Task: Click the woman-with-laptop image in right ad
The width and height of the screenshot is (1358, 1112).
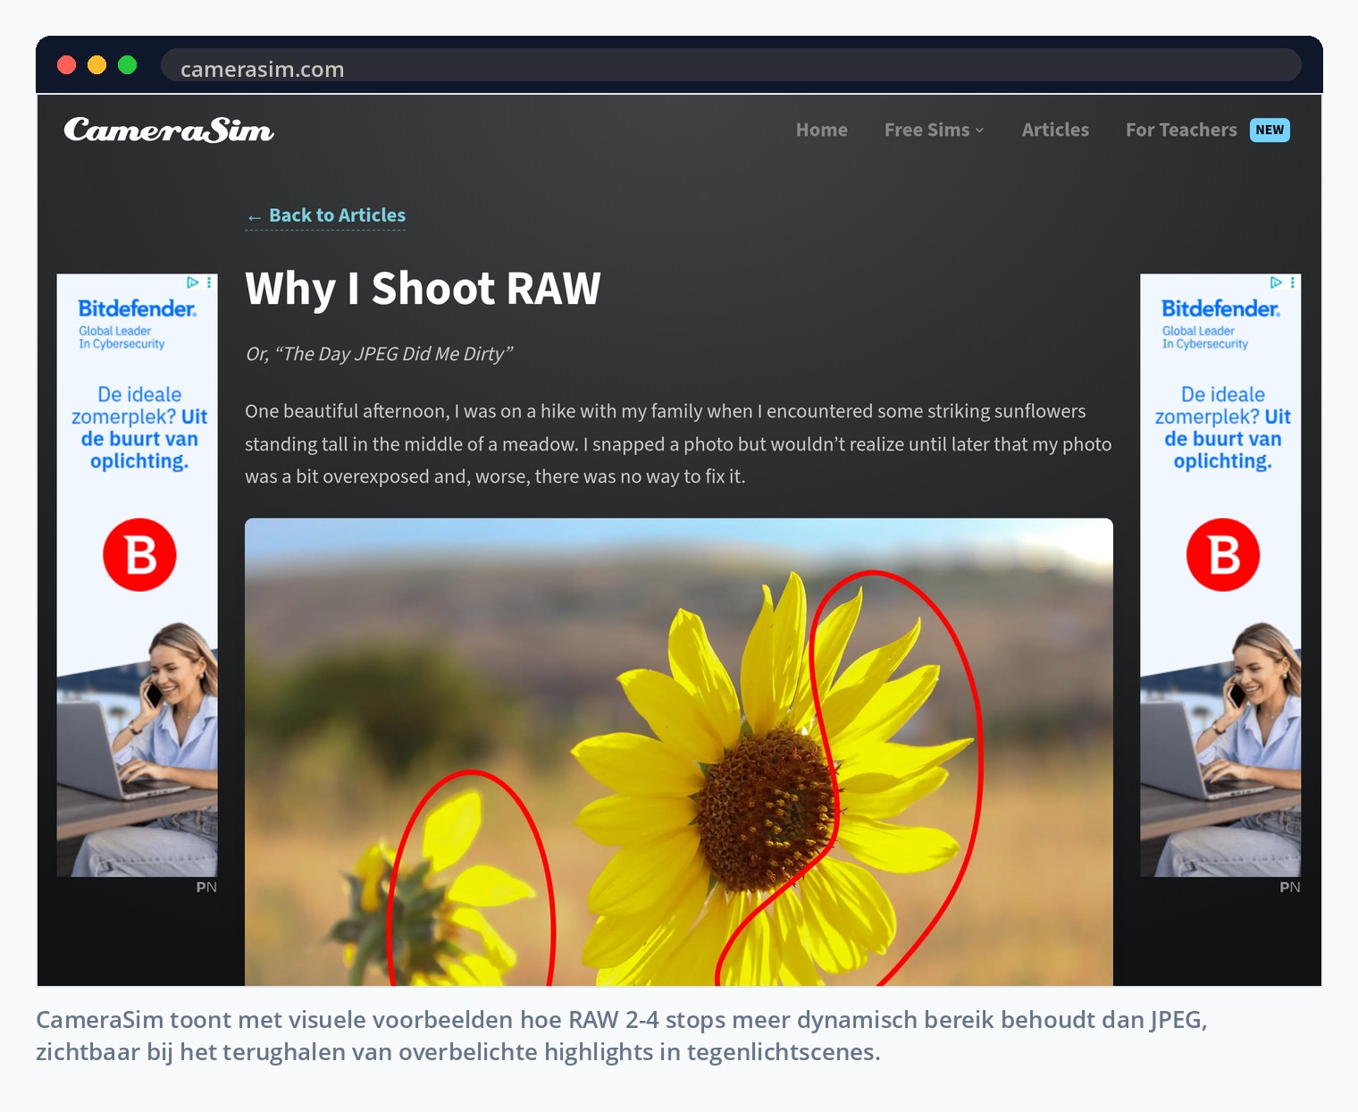Action: click(1221, 749)
